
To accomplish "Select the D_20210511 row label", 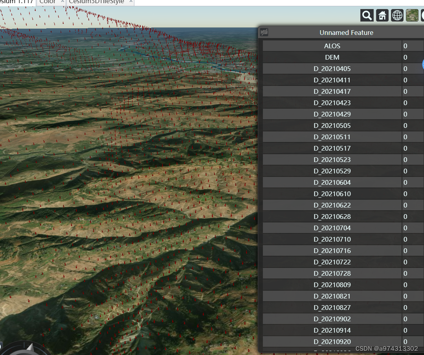I will pos(332,137).
